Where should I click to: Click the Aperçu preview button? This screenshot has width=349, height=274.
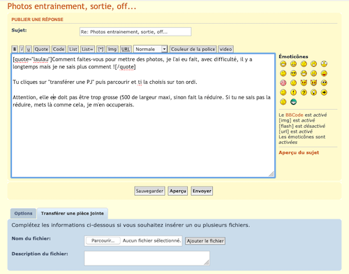click(178, 191)
